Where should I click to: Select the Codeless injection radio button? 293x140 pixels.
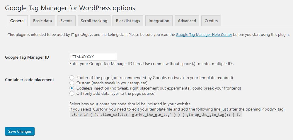click(72, 88)
